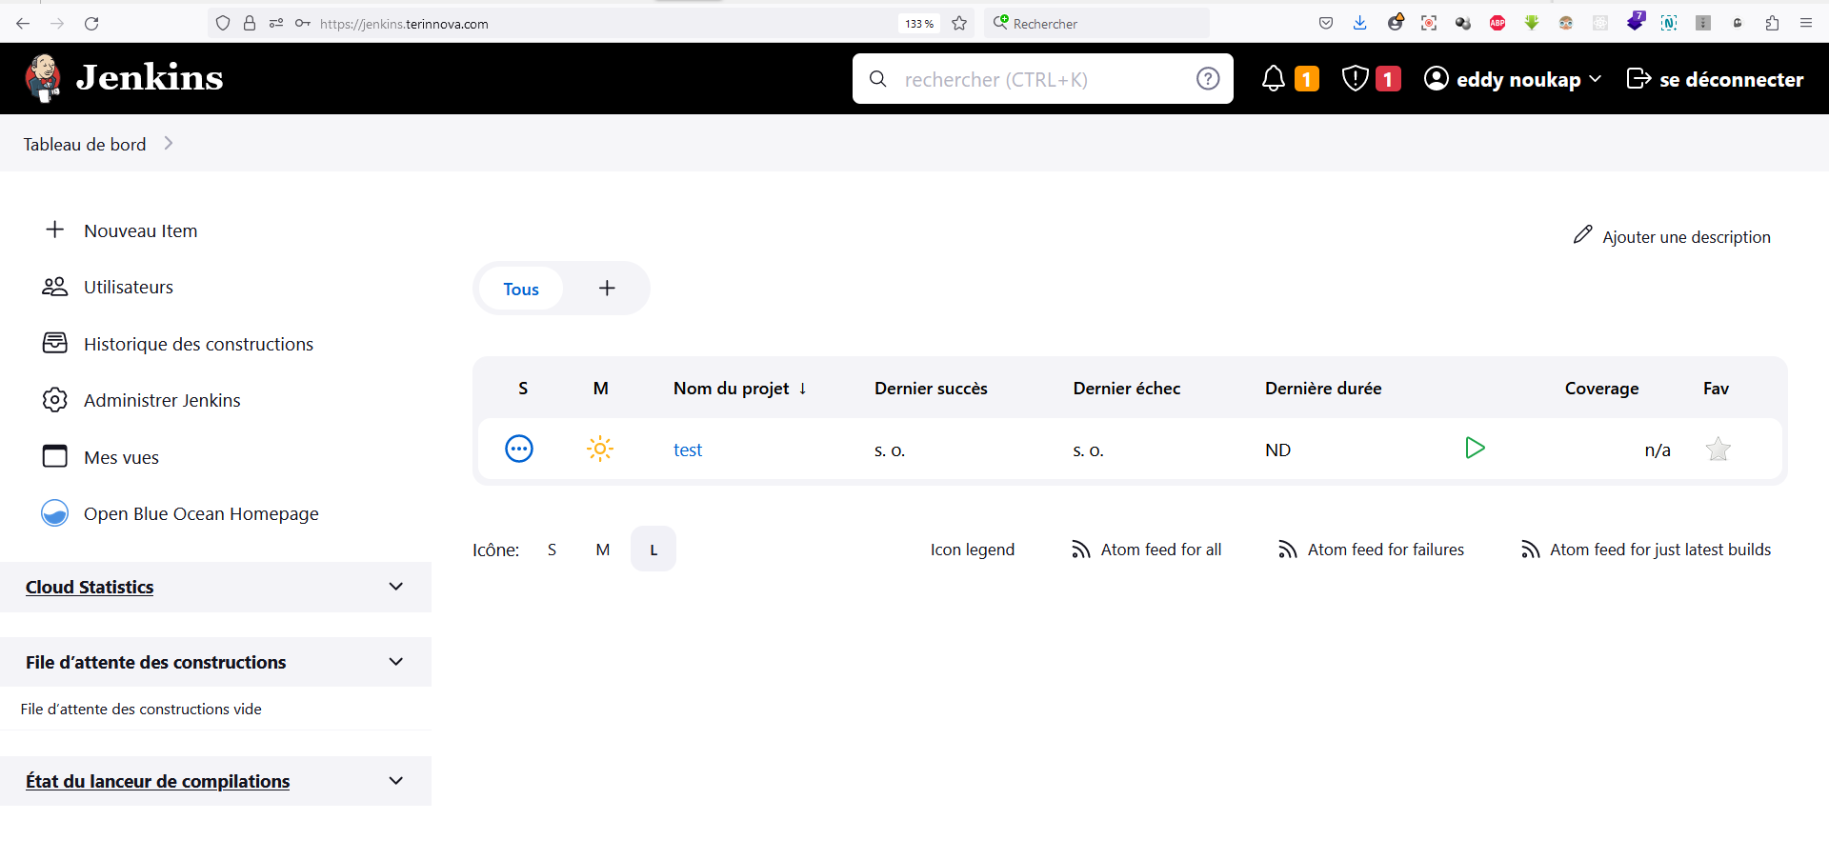Click the test project status icon

pos(519,449)
